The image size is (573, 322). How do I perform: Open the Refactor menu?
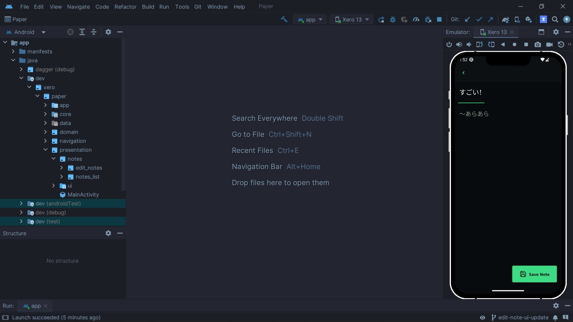click(x=125, y=7)
